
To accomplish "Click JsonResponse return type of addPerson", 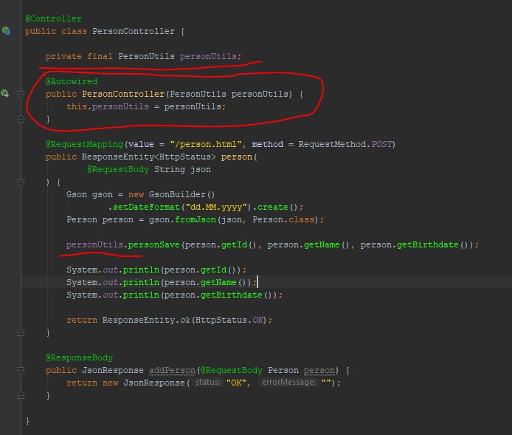I will 113,370.
